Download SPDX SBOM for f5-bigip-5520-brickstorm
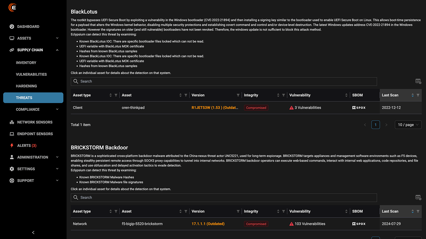This screenshot has height=239, width=426. pos(359,224)
